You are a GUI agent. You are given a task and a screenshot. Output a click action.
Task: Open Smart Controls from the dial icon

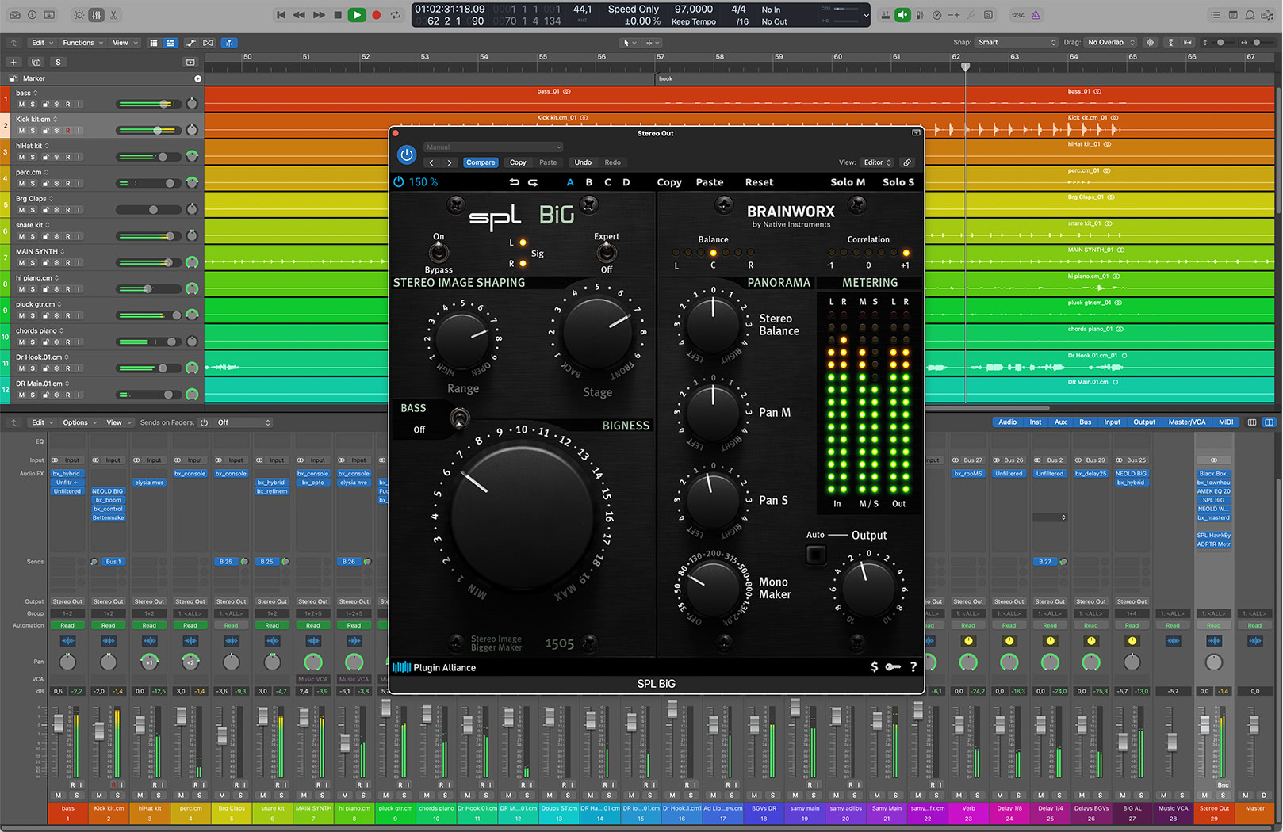tap(79, 14)
